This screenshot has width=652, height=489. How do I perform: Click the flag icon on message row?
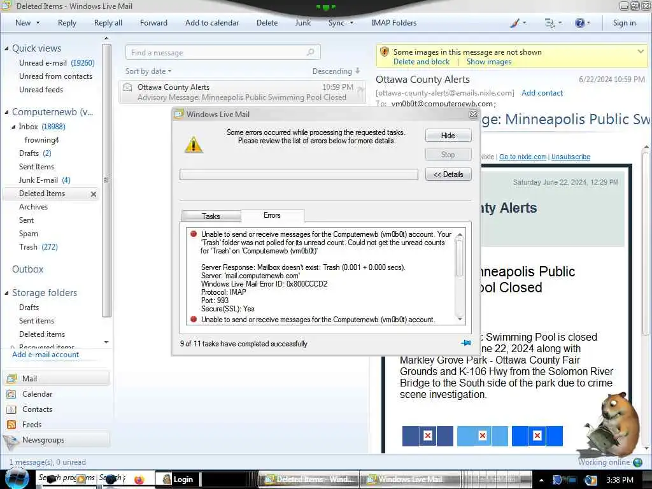(360, 90)
